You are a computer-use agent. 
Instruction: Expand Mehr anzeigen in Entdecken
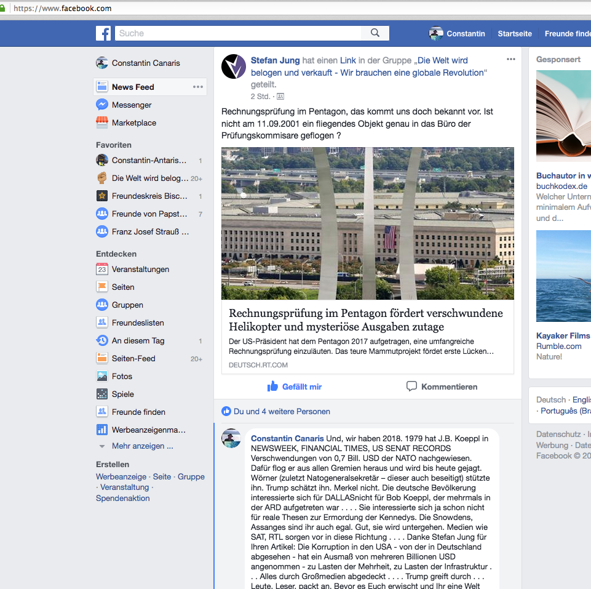point(143,446)
